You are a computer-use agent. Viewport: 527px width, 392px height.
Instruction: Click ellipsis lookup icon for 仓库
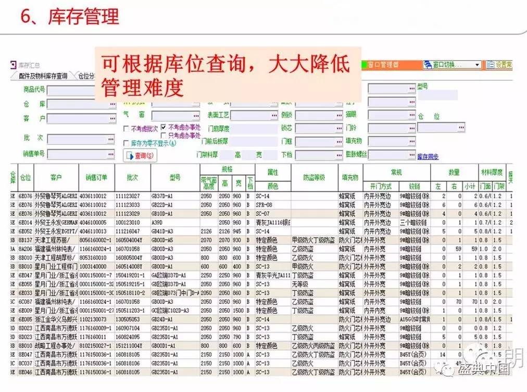click(111, 104)
